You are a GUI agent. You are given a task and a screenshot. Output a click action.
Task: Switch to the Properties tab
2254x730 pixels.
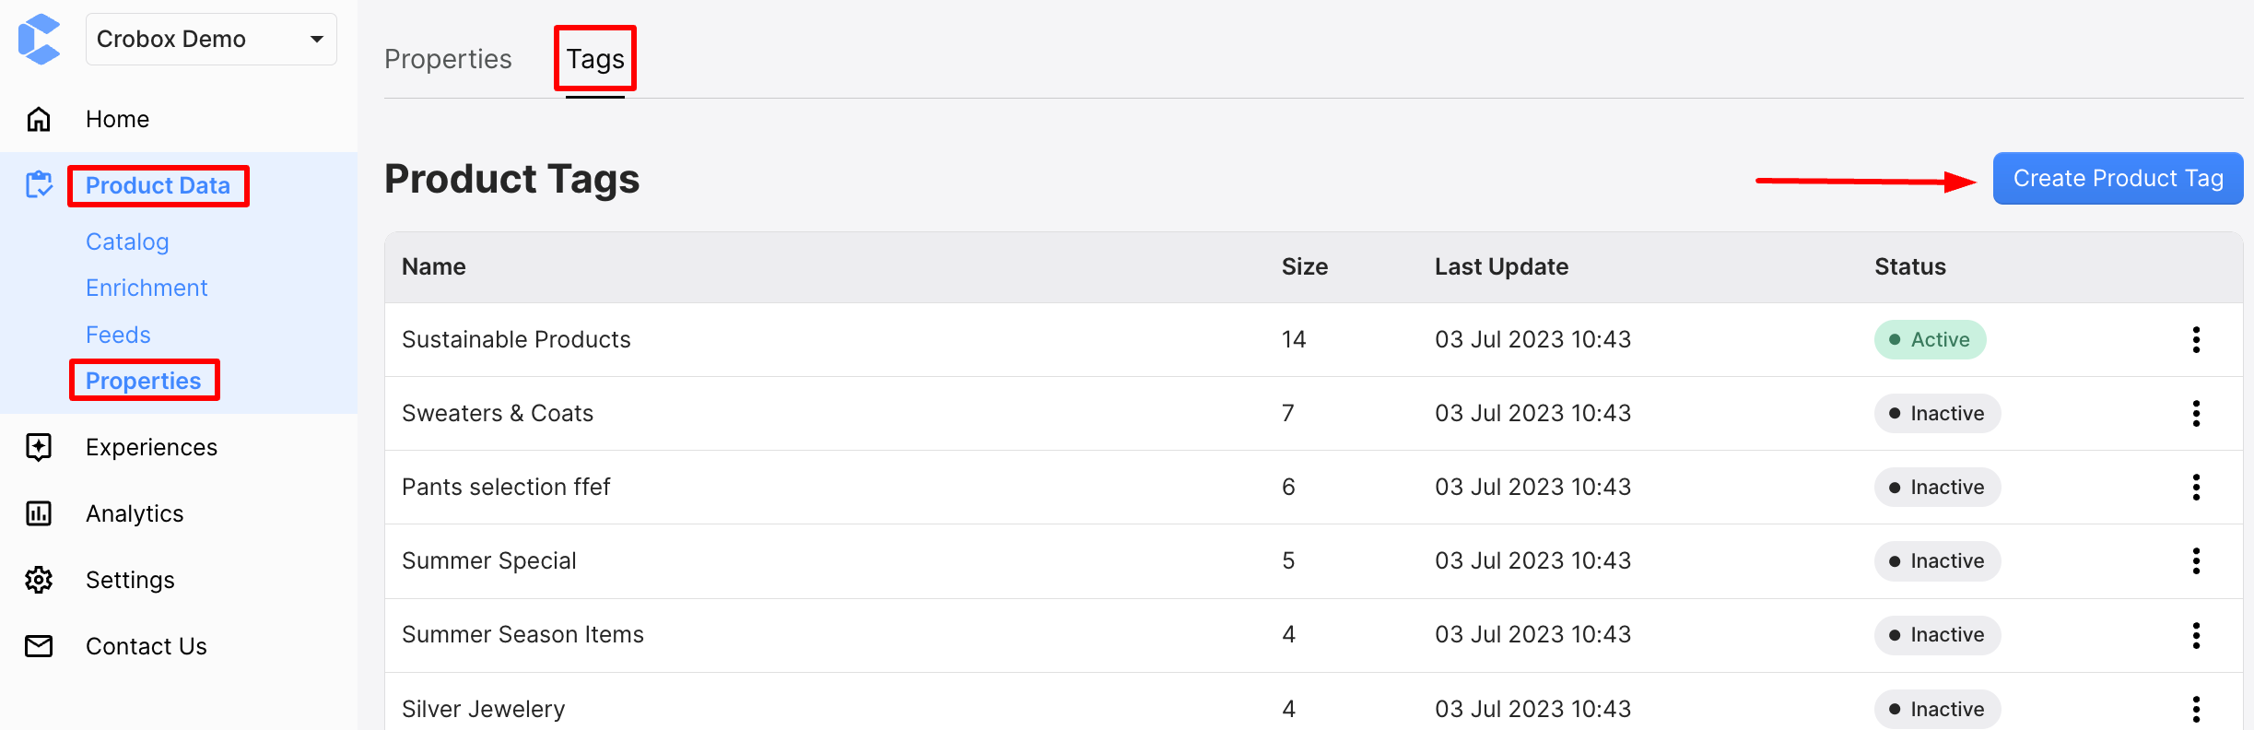click(448, 59)
